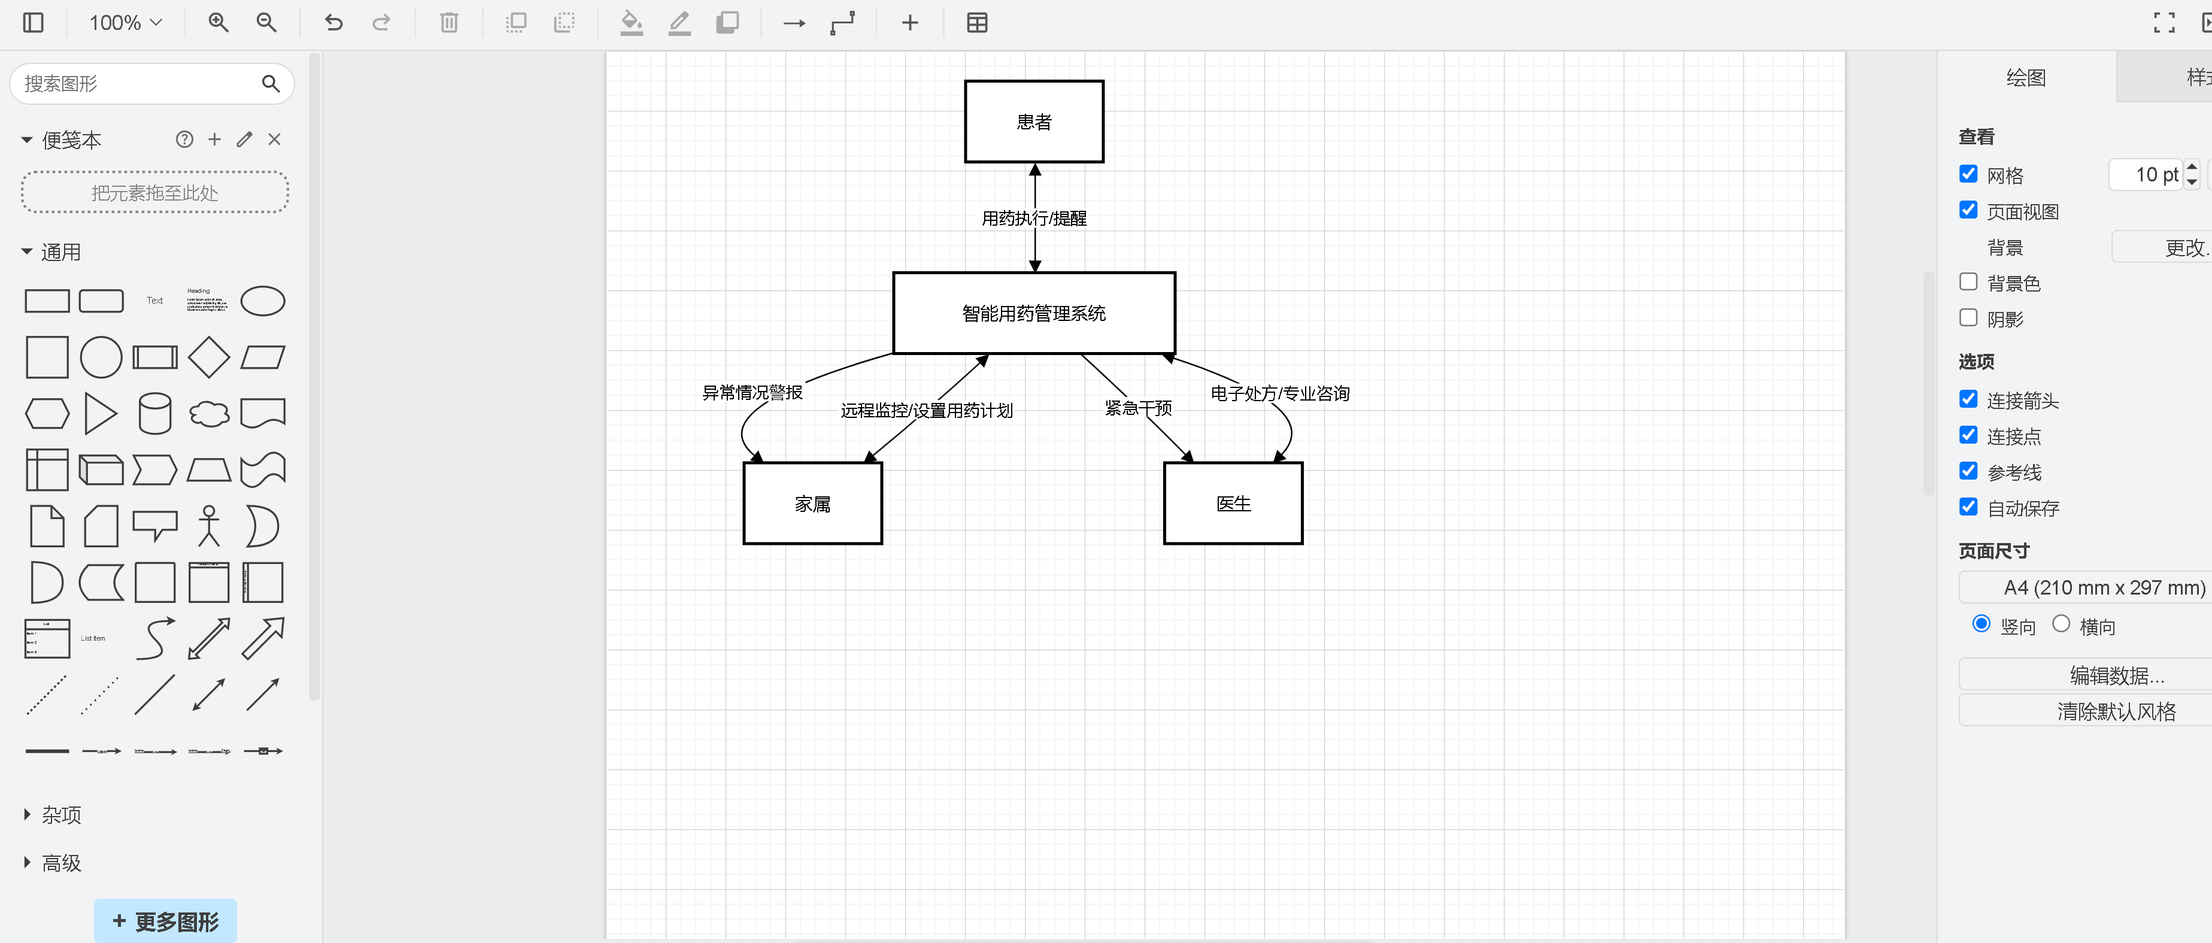Click the undo arrow icon

[333, 23]
